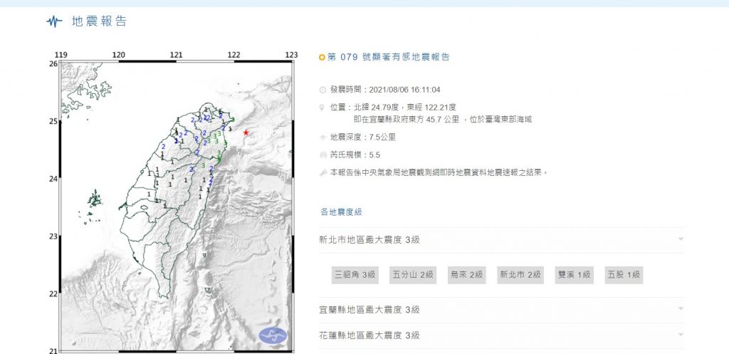Click the blue CWB logo on map

pyautogui.click(x=273, y=335)
